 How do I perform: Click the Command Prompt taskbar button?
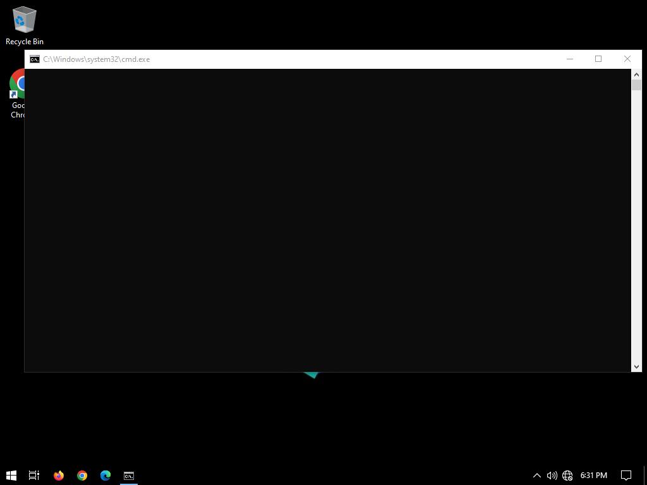click(x=129, y=475)
